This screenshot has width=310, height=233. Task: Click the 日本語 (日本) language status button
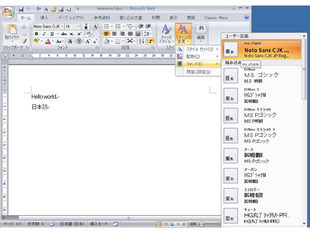coord(72,224)
